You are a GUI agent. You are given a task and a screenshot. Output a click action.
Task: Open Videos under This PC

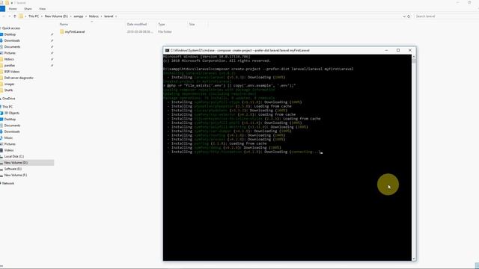tap(9, 150)
